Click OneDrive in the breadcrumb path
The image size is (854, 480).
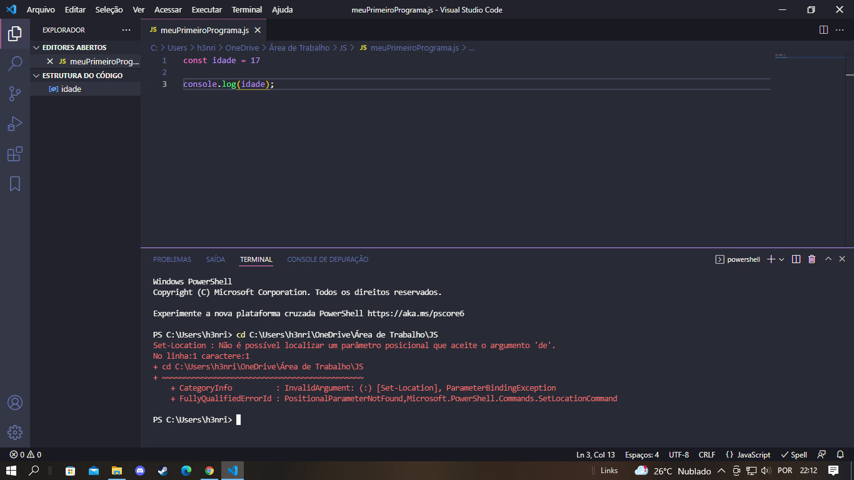242,47
